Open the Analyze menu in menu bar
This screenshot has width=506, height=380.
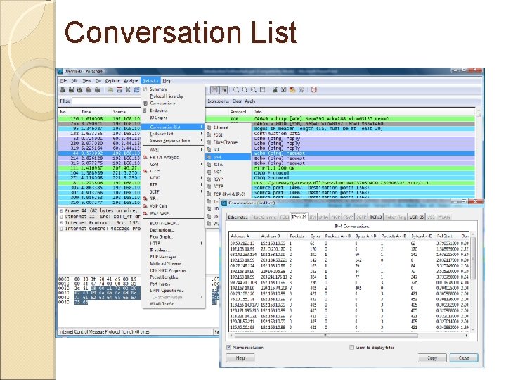tap(131, 81)
